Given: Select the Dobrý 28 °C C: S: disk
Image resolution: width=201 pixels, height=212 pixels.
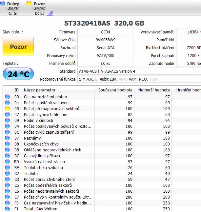Looking at the screenshot, I should tap(10, 8).
